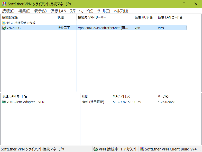
Task: Open the 接続(C) menu
Action: point(8,11)
